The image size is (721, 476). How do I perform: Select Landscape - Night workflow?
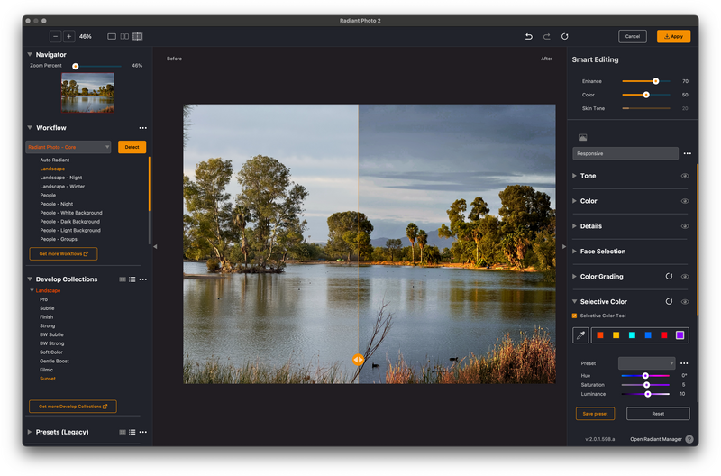[x=61, y=178]
